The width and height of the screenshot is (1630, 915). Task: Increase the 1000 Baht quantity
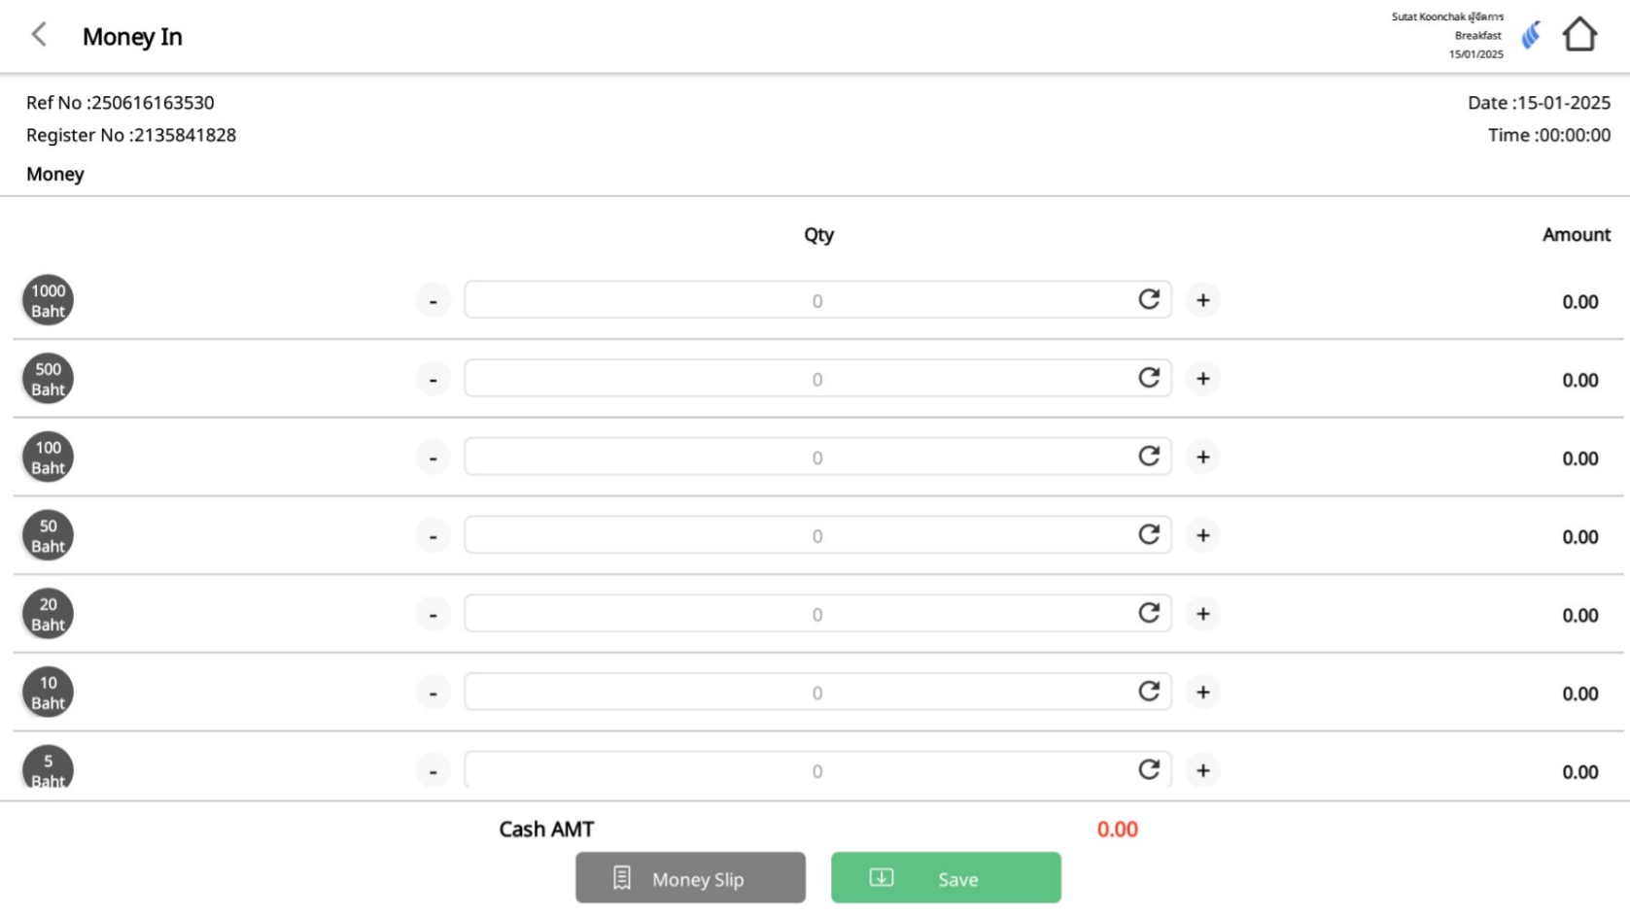1202,300
